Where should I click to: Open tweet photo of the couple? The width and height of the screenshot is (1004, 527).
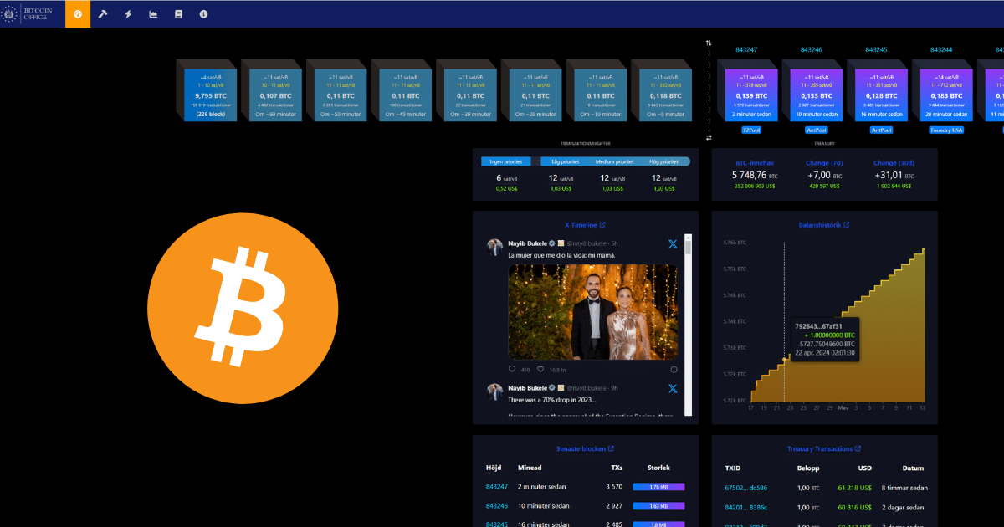(593, 312)
